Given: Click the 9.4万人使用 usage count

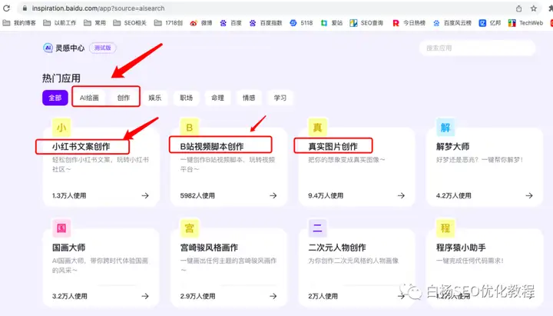Looking at the screenshot, I should 326,195.
